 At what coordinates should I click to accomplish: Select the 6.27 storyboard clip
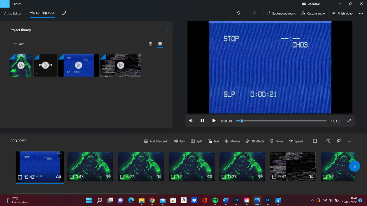(141, 167)
